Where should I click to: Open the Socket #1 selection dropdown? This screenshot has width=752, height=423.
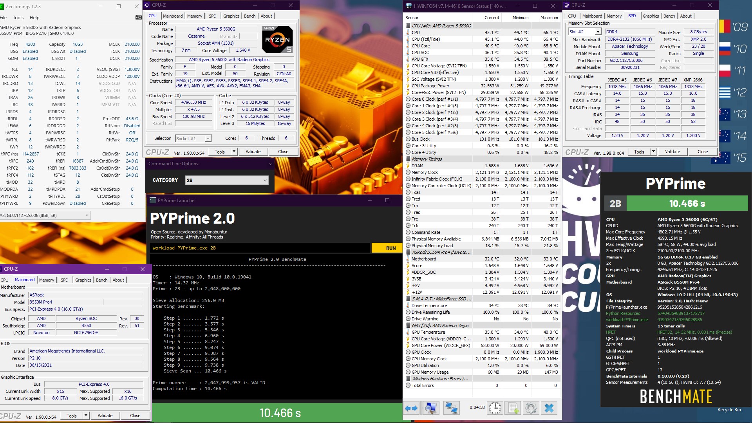(208, 139)
